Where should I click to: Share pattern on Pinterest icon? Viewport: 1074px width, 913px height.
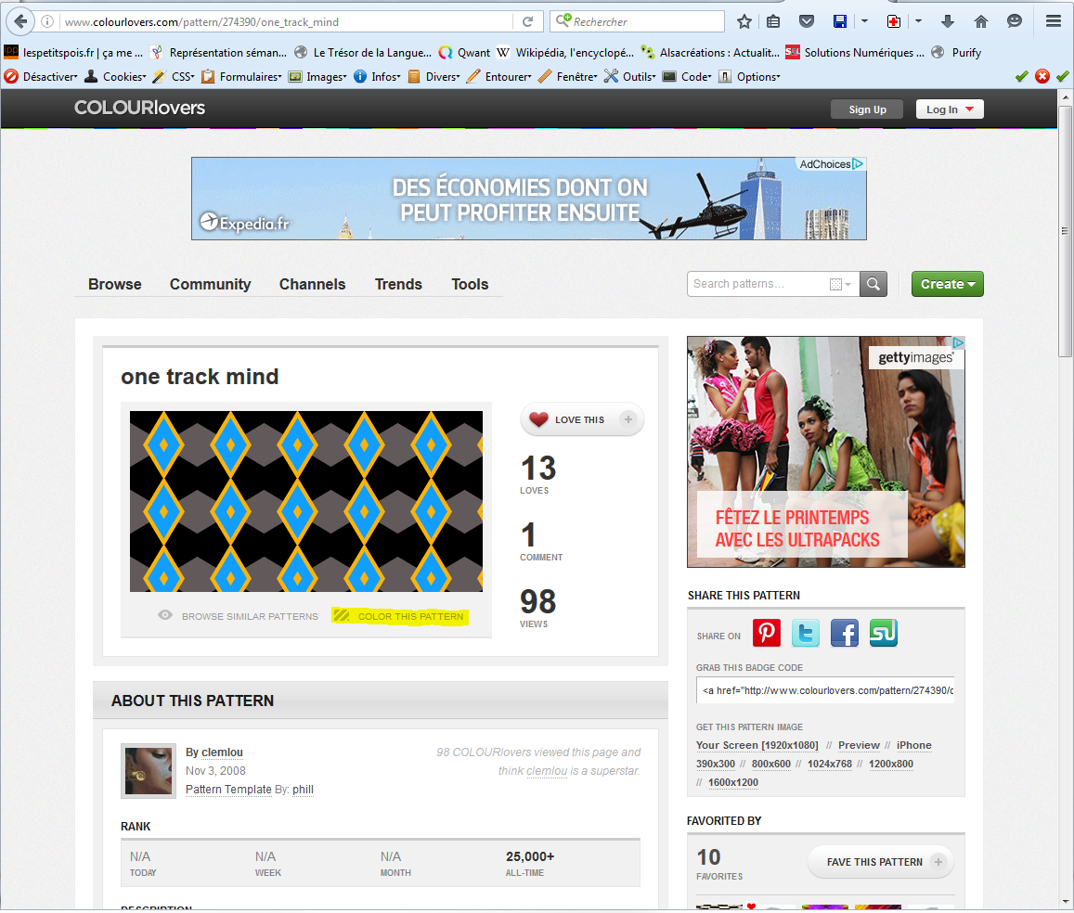pos(767,634)
